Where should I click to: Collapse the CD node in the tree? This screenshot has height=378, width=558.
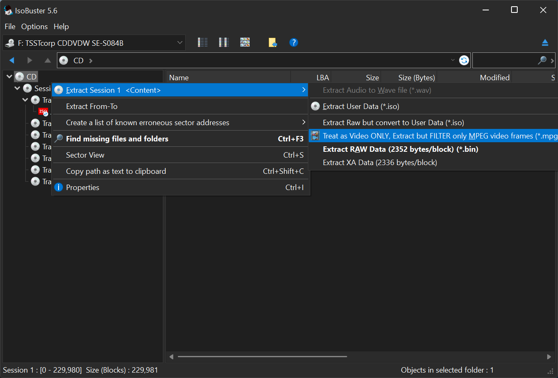point(9,77)
